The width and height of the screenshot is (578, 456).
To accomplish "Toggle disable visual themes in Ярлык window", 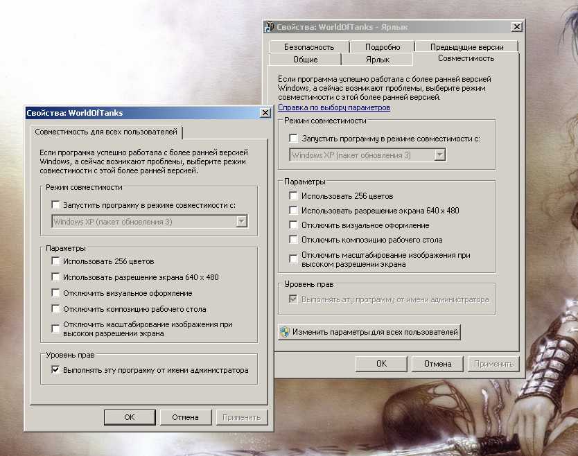I will point(293,225).
